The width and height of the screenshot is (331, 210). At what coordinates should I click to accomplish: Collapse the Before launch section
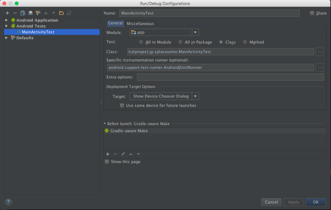tap(105, 124)
